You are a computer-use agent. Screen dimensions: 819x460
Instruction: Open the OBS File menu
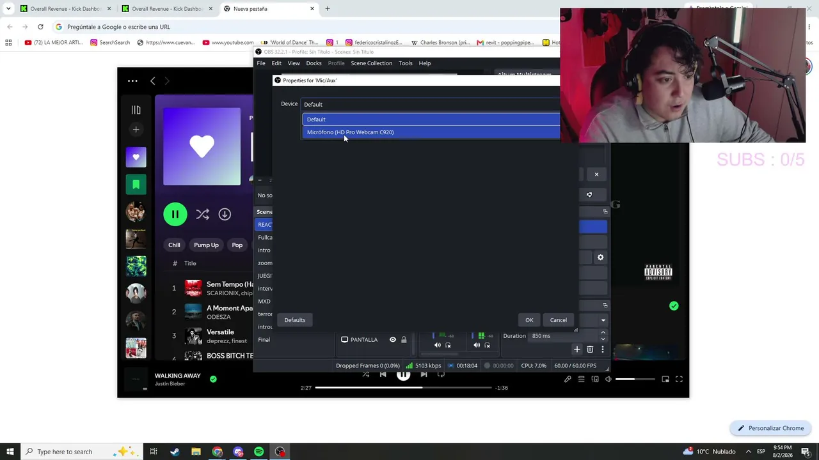coord(261,63)
